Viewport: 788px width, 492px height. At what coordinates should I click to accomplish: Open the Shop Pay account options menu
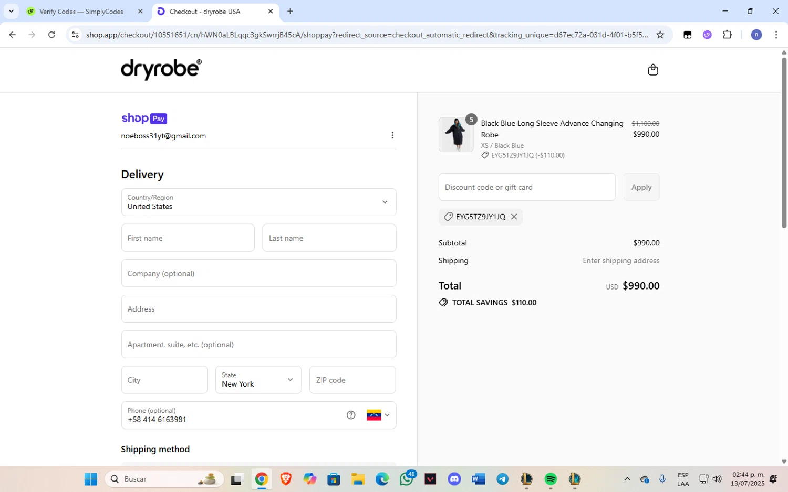point(392,135)
